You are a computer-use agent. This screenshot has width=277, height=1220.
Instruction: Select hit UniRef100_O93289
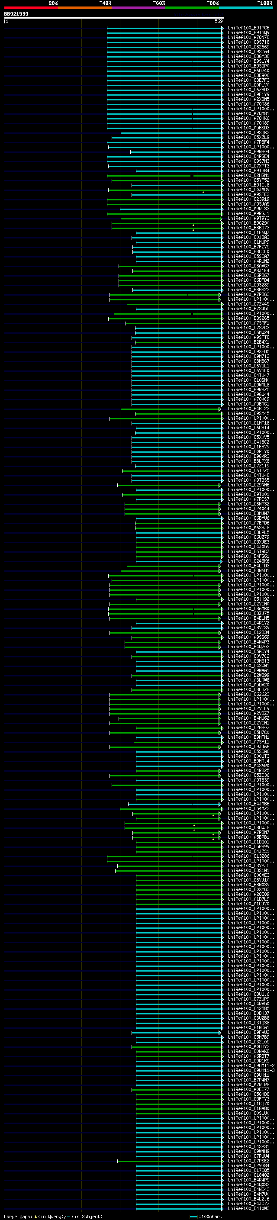pyautogui.click(x=248, y=285)
